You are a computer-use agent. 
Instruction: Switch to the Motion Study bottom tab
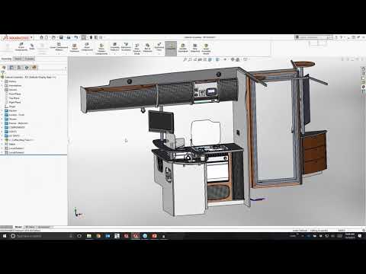coord(44,227)
